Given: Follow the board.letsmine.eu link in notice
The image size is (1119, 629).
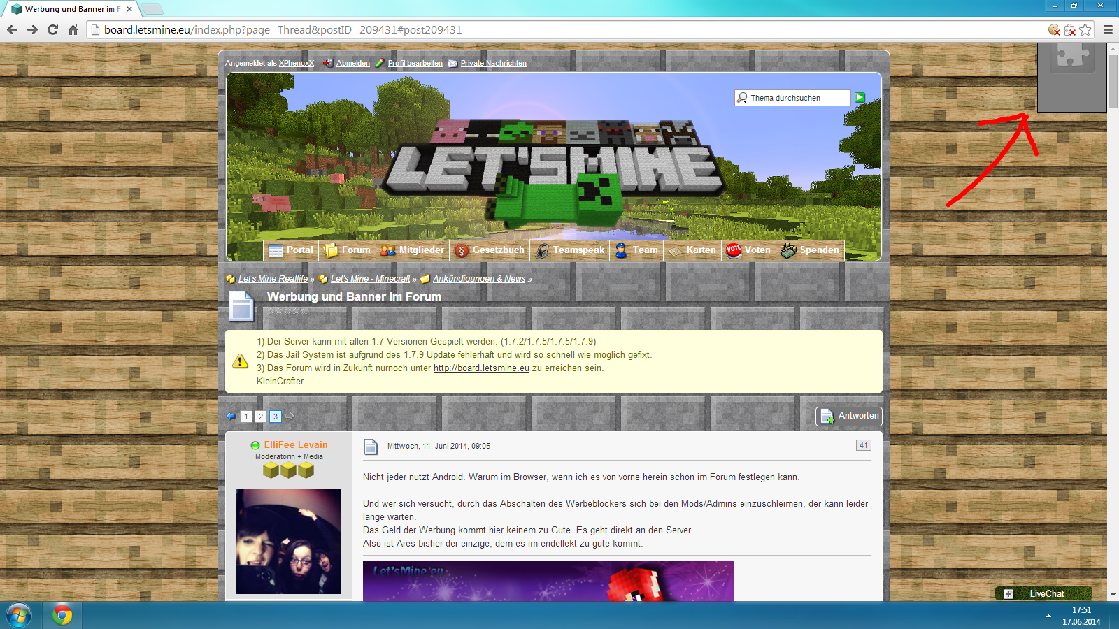Looking at the screenshot, I should [481, 368].
